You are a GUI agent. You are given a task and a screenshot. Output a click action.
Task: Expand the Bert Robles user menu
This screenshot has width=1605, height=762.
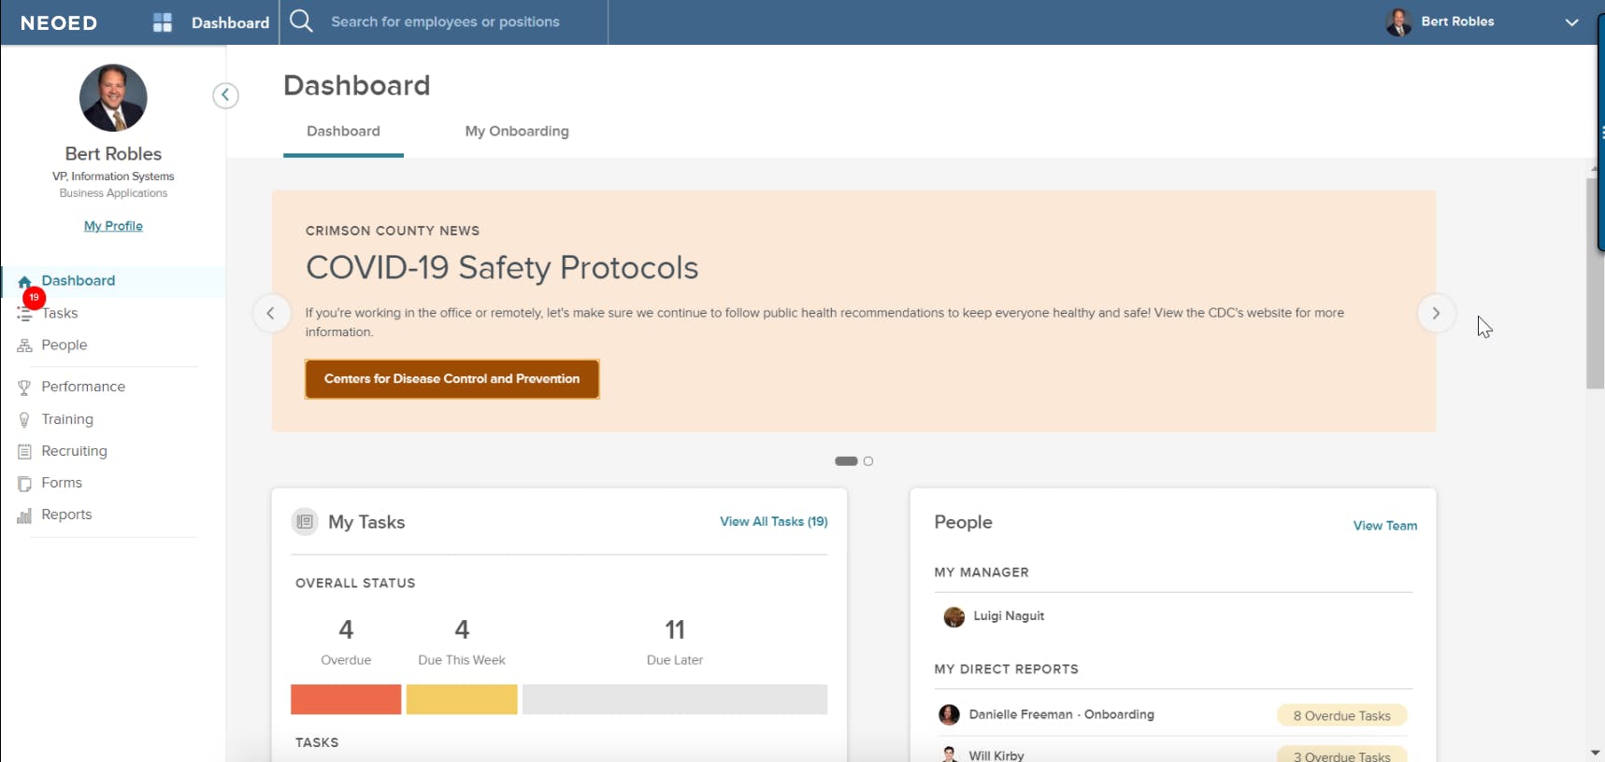[x=1571, y=22]
